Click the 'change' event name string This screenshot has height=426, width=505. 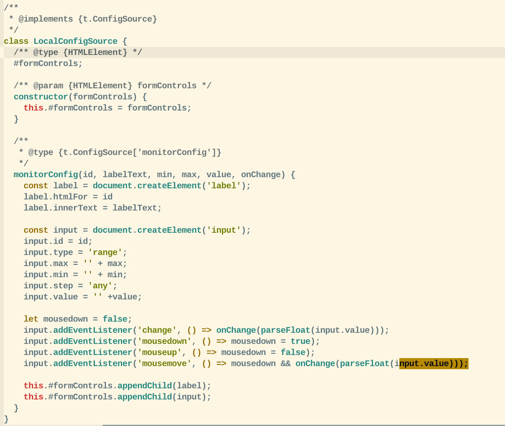tap(157, 330)
